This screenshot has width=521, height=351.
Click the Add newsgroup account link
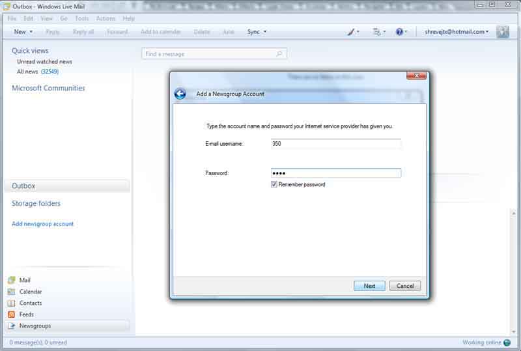click(42, 224)
